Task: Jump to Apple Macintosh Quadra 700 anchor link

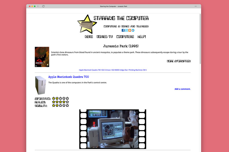Action: 90,70
